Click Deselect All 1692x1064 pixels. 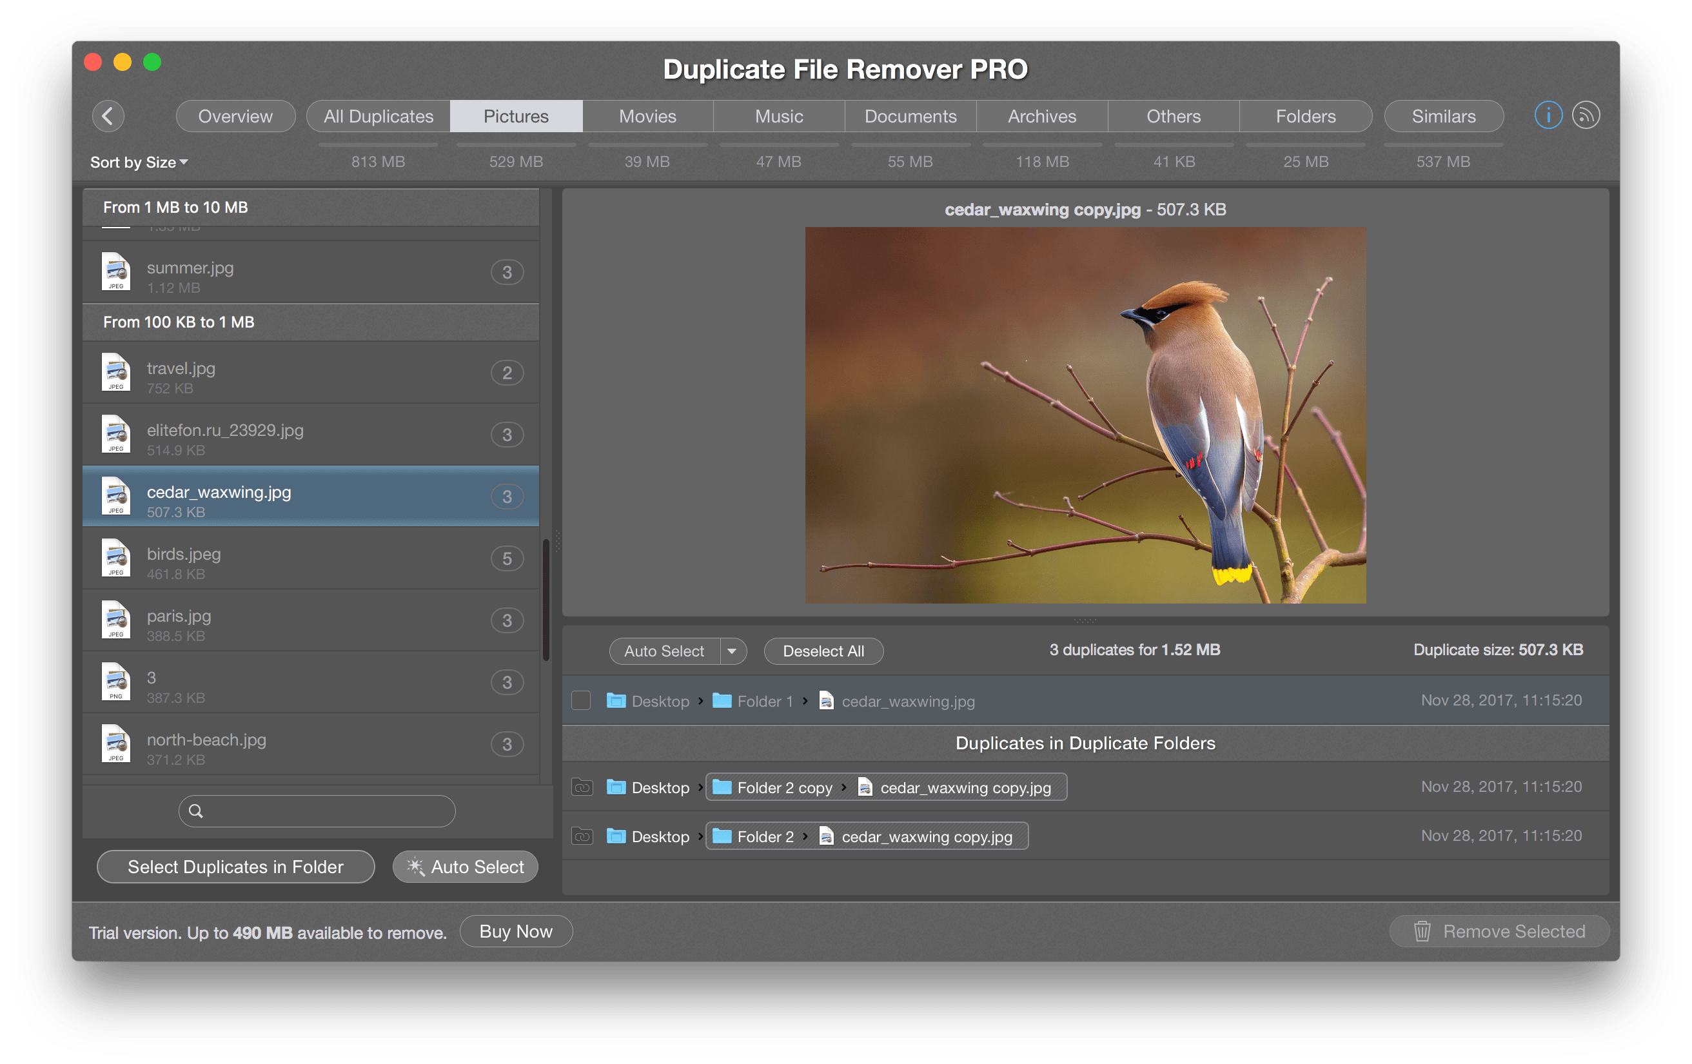(823, 651)
